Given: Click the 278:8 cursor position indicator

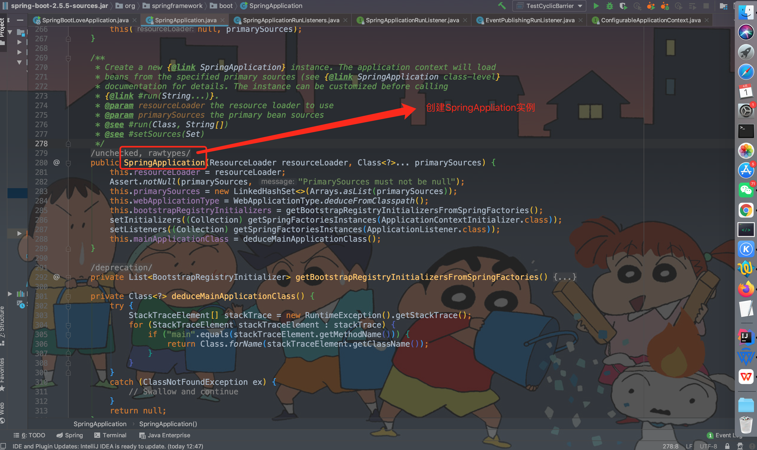Looking at the screenshot, I should point(670,446).
